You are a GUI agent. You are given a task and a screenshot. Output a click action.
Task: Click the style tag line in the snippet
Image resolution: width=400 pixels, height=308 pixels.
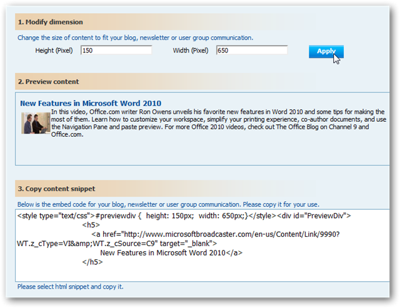click(x=184, y=216)
